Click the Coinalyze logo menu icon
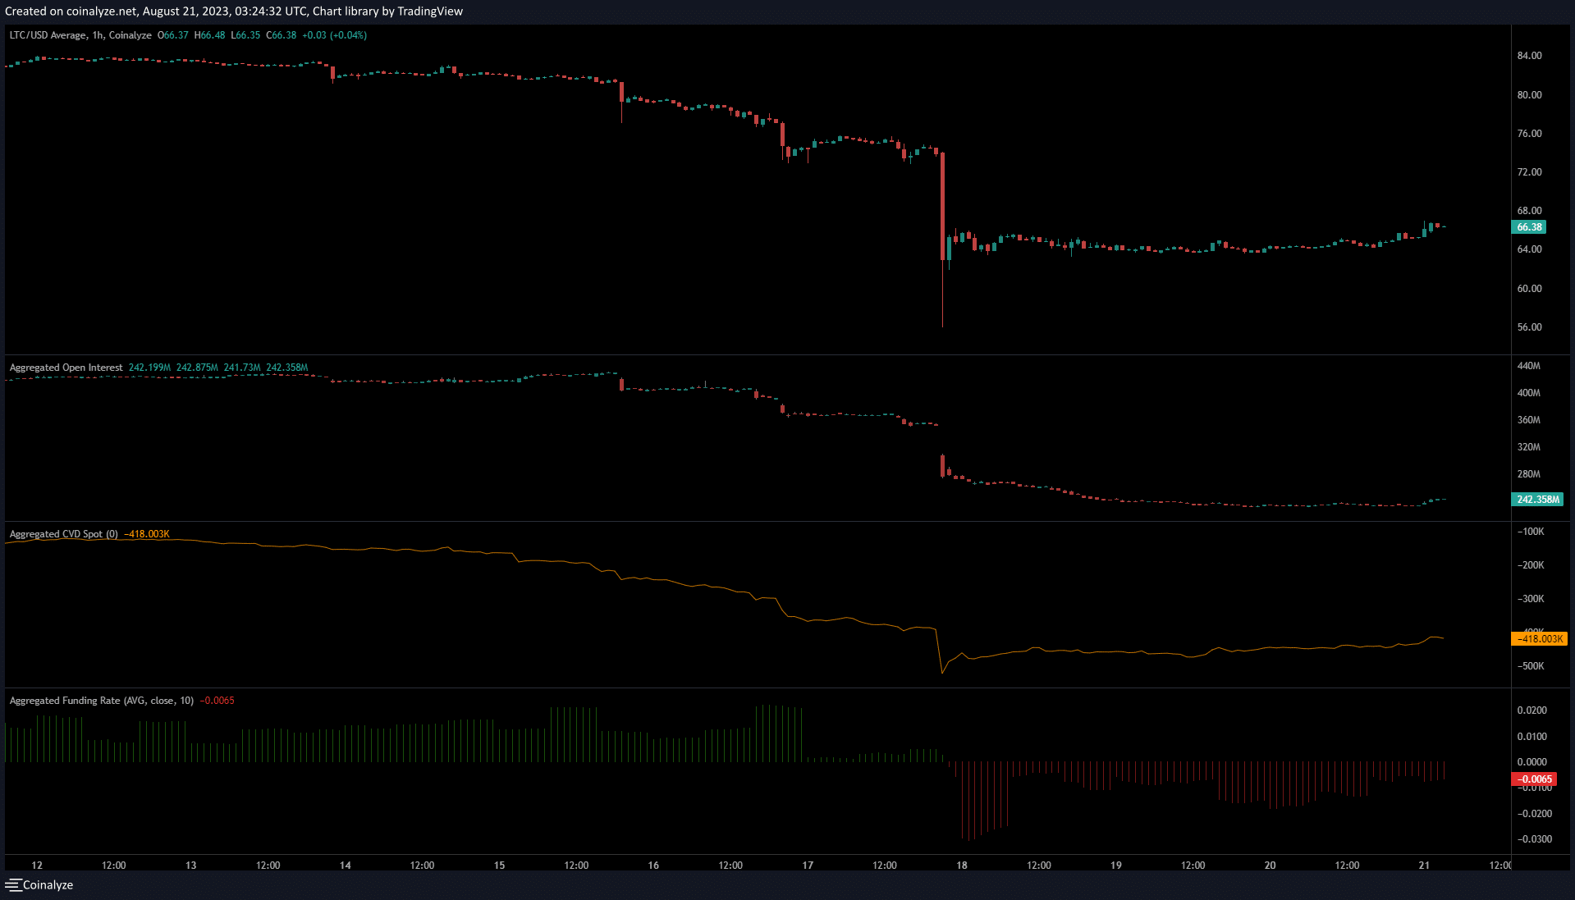Screen dimensions: 1575x900 pos(13,884)
